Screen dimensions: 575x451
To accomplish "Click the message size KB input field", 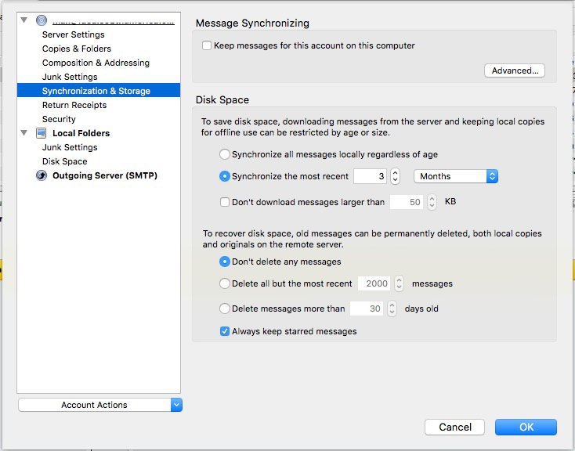I will [407, 202].
